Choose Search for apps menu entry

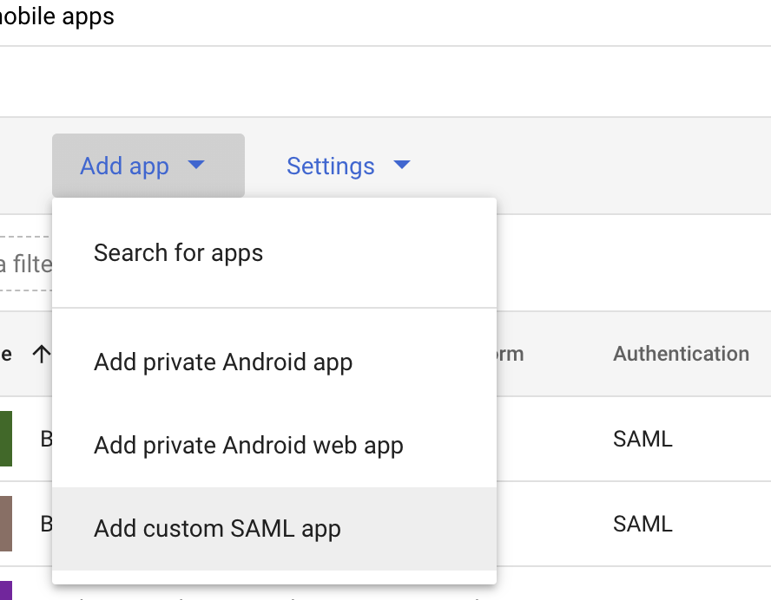point(274,253)
